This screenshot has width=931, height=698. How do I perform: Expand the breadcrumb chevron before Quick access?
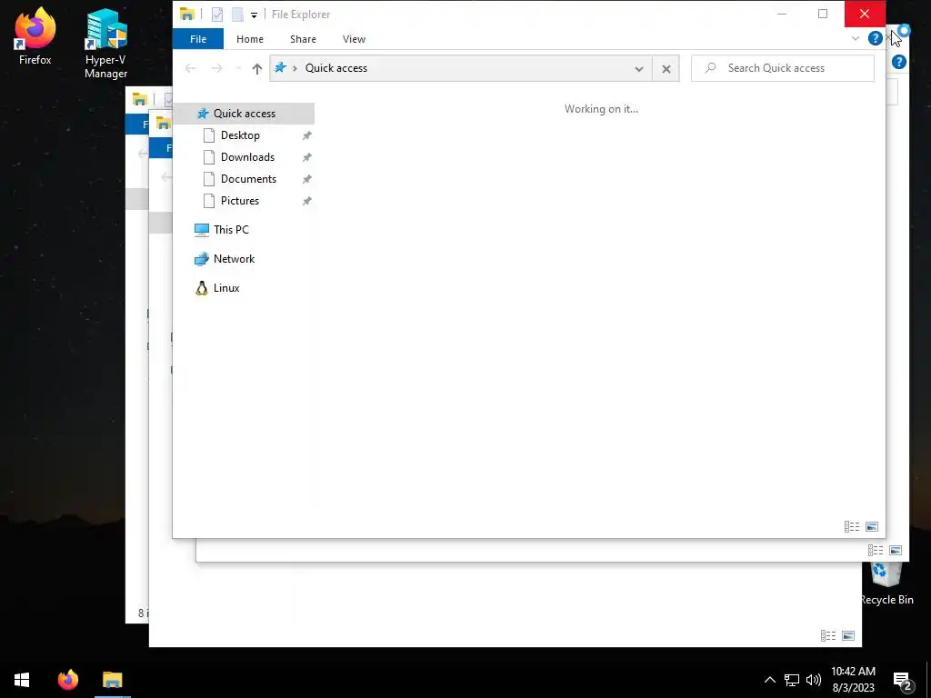click(x=295, y=68)
